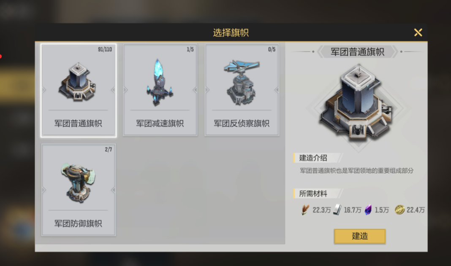Click the gold coin resource icon
The image size is (451, 266).
click(x=399, y=210)
